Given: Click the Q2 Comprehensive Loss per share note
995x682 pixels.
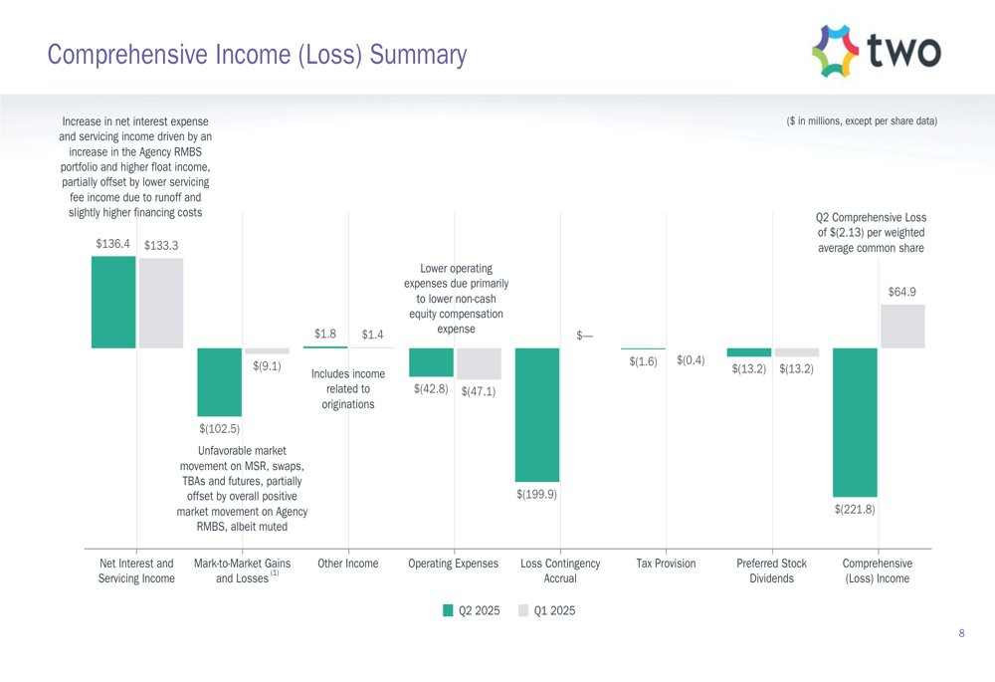Looking at the screenshot, I should (871, 232).
